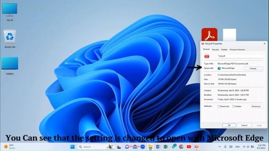Click the Created date value
The height and width of the screenshot is (151, 269).
point(233,91)
